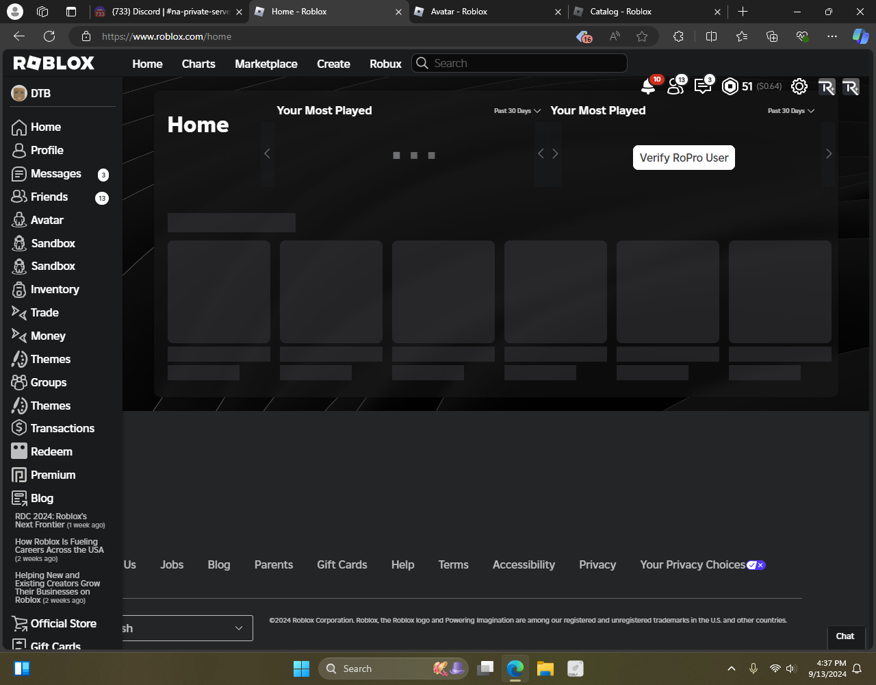The image size is (876, 685).
Task: Open the Accessibility footer link
Action: (524, 564)
